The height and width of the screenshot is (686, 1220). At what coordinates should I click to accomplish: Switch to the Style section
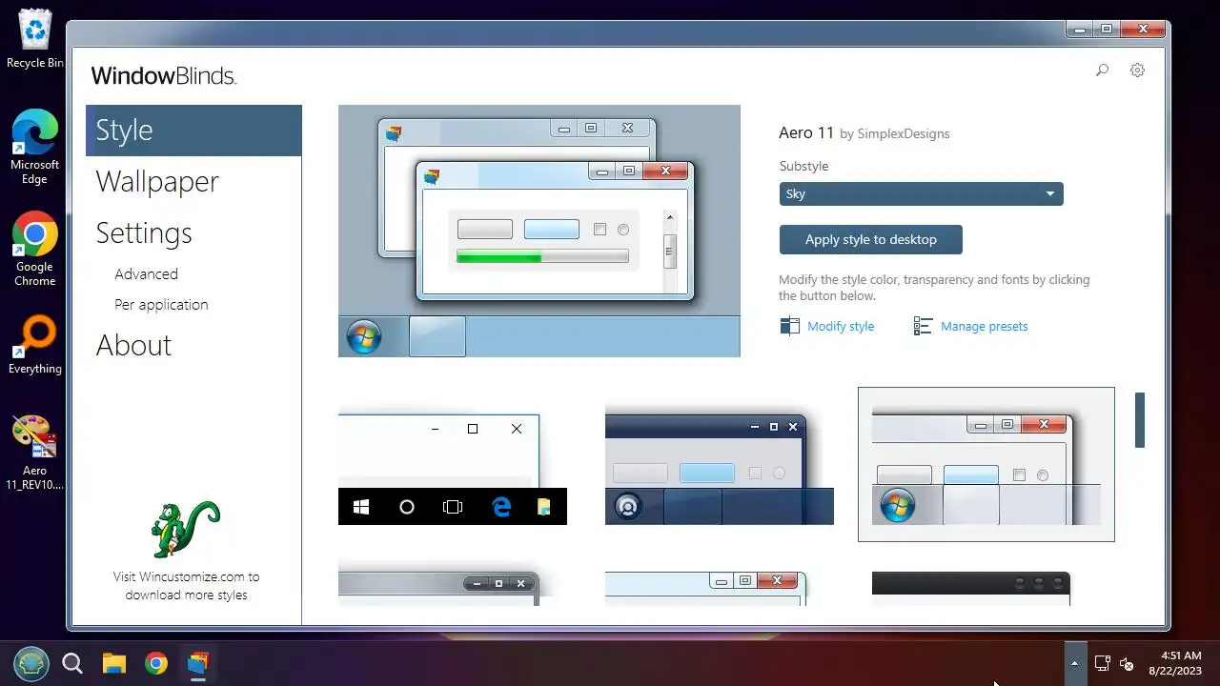[x=193, y=131]
